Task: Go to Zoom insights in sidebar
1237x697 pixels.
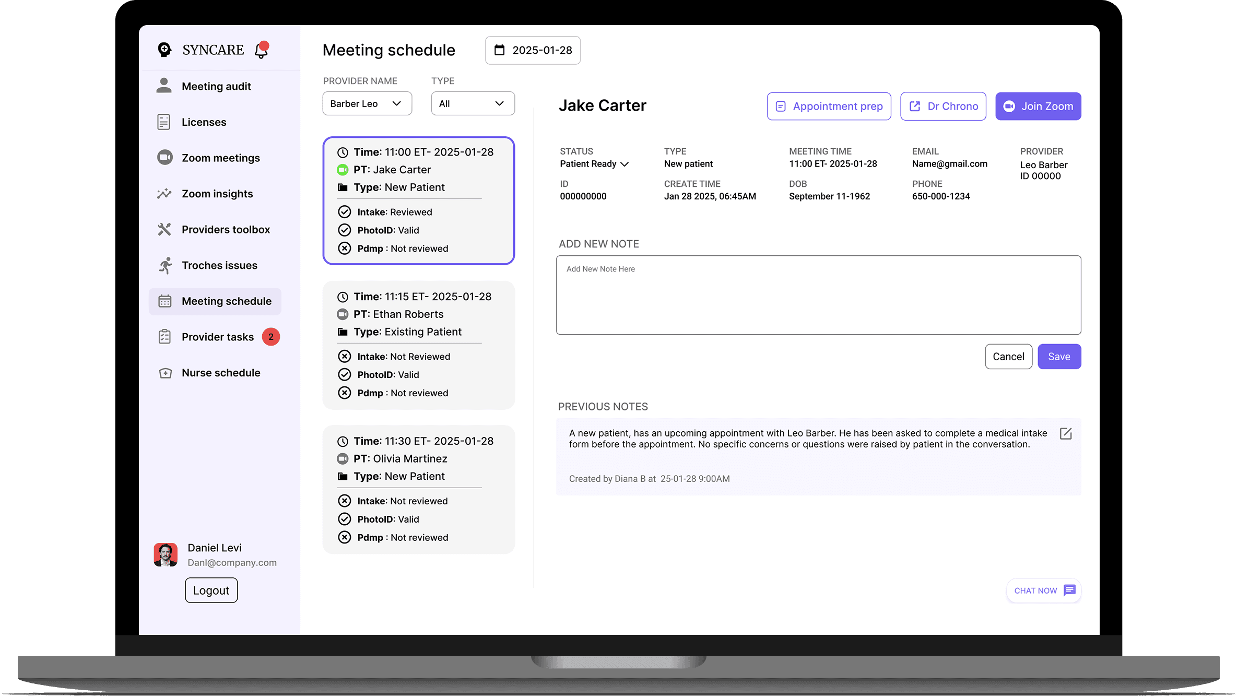Action: 217,194
